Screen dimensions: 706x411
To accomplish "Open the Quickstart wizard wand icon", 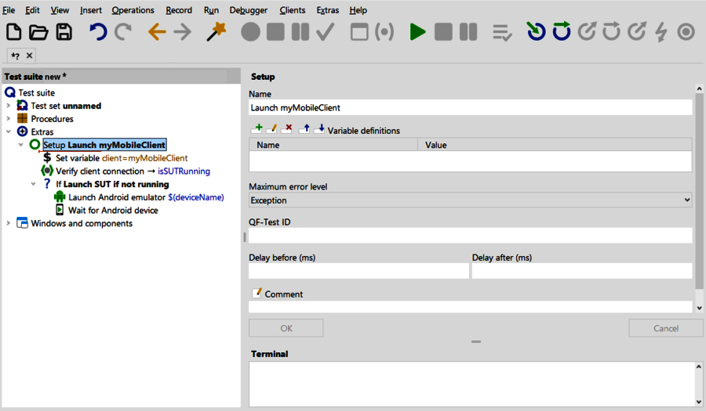I will coord(216,32).
